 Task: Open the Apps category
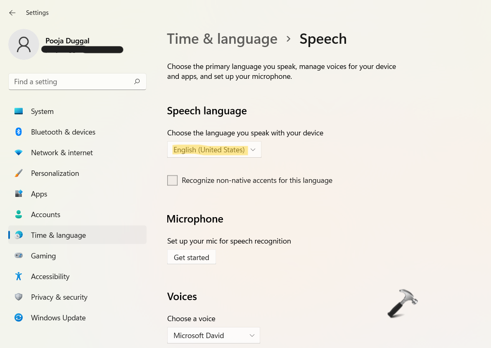[x=77, y=194]
